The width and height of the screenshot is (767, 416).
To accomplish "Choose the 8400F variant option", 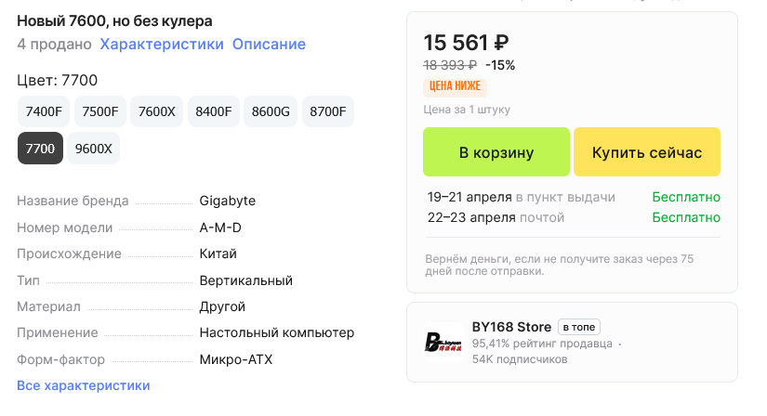I will [x=214, y=112].
